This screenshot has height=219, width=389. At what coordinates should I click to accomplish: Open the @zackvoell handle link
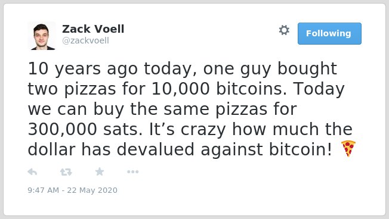(x=85, y=40)
